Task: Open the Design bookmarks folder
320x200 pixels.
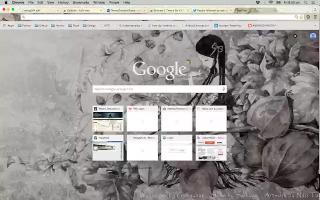Action: [89, 25]
